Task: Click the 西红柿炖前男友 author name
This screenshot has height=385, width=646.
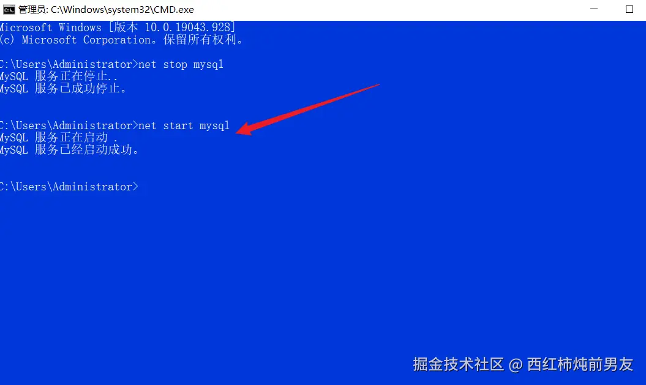Action: (x=580, y=364)
